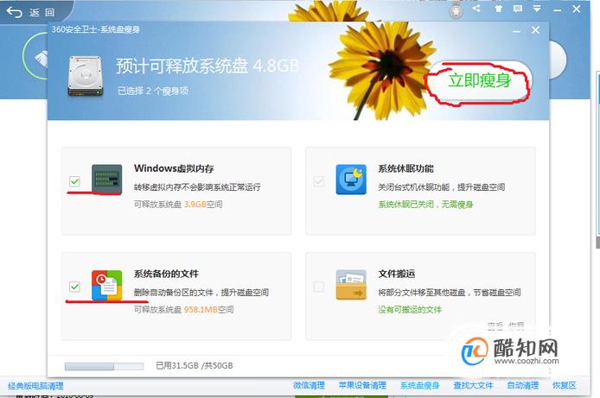Viewport: 600px width, 398px height.
Task: Click the 已选择 2 个瘦身项 text
Action: (x=153, y=91)
